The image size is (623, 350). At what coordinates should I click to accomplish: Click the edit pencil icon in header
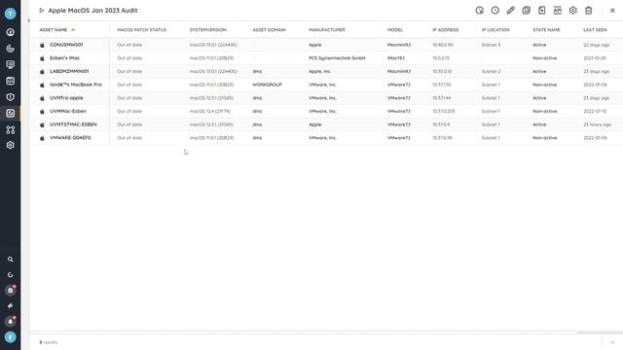510,11
